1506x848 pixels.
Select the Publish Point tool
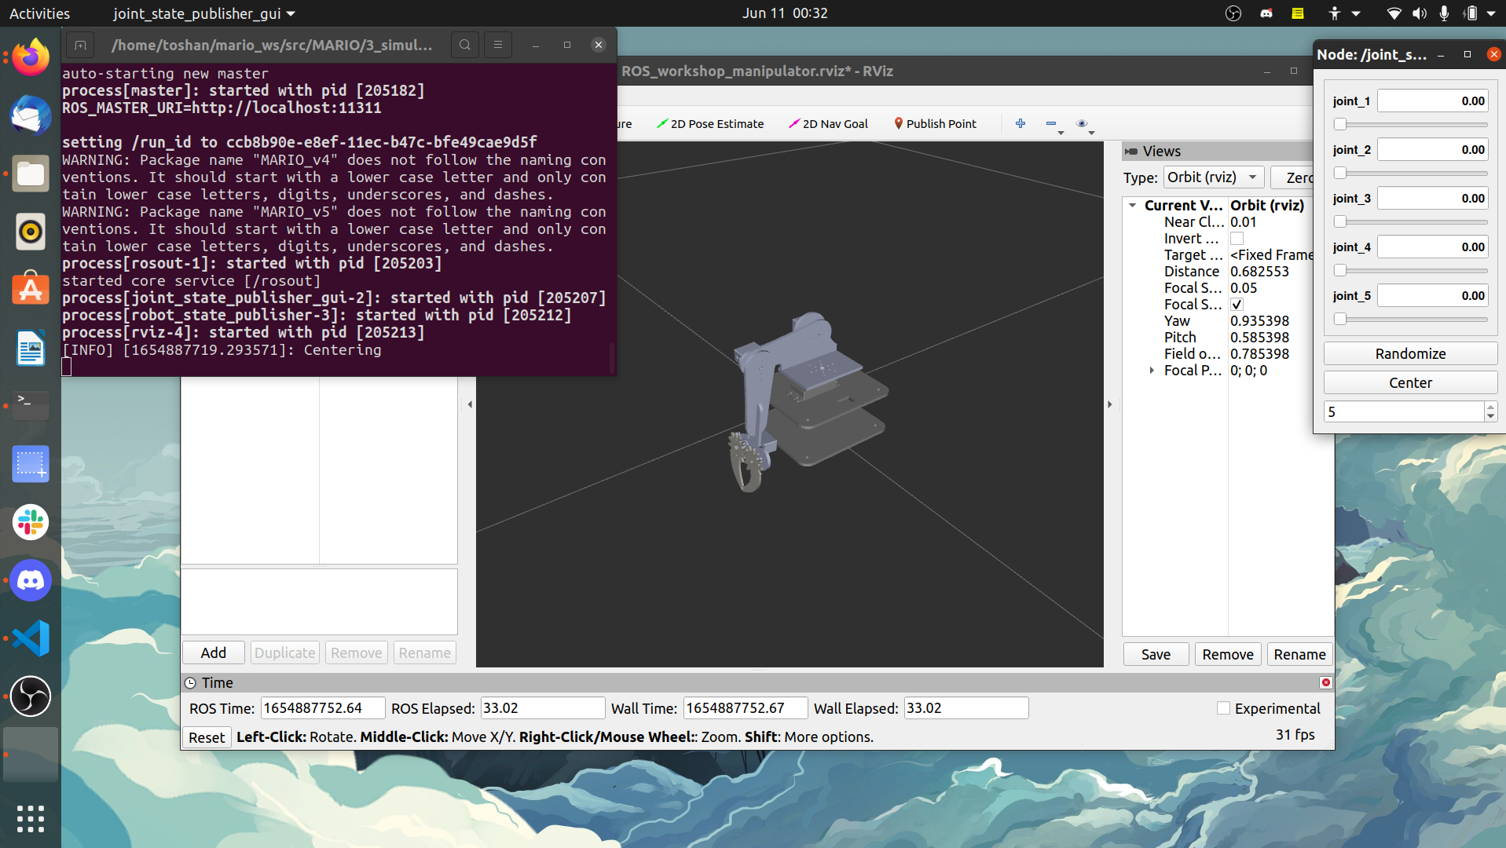[935, 124]
